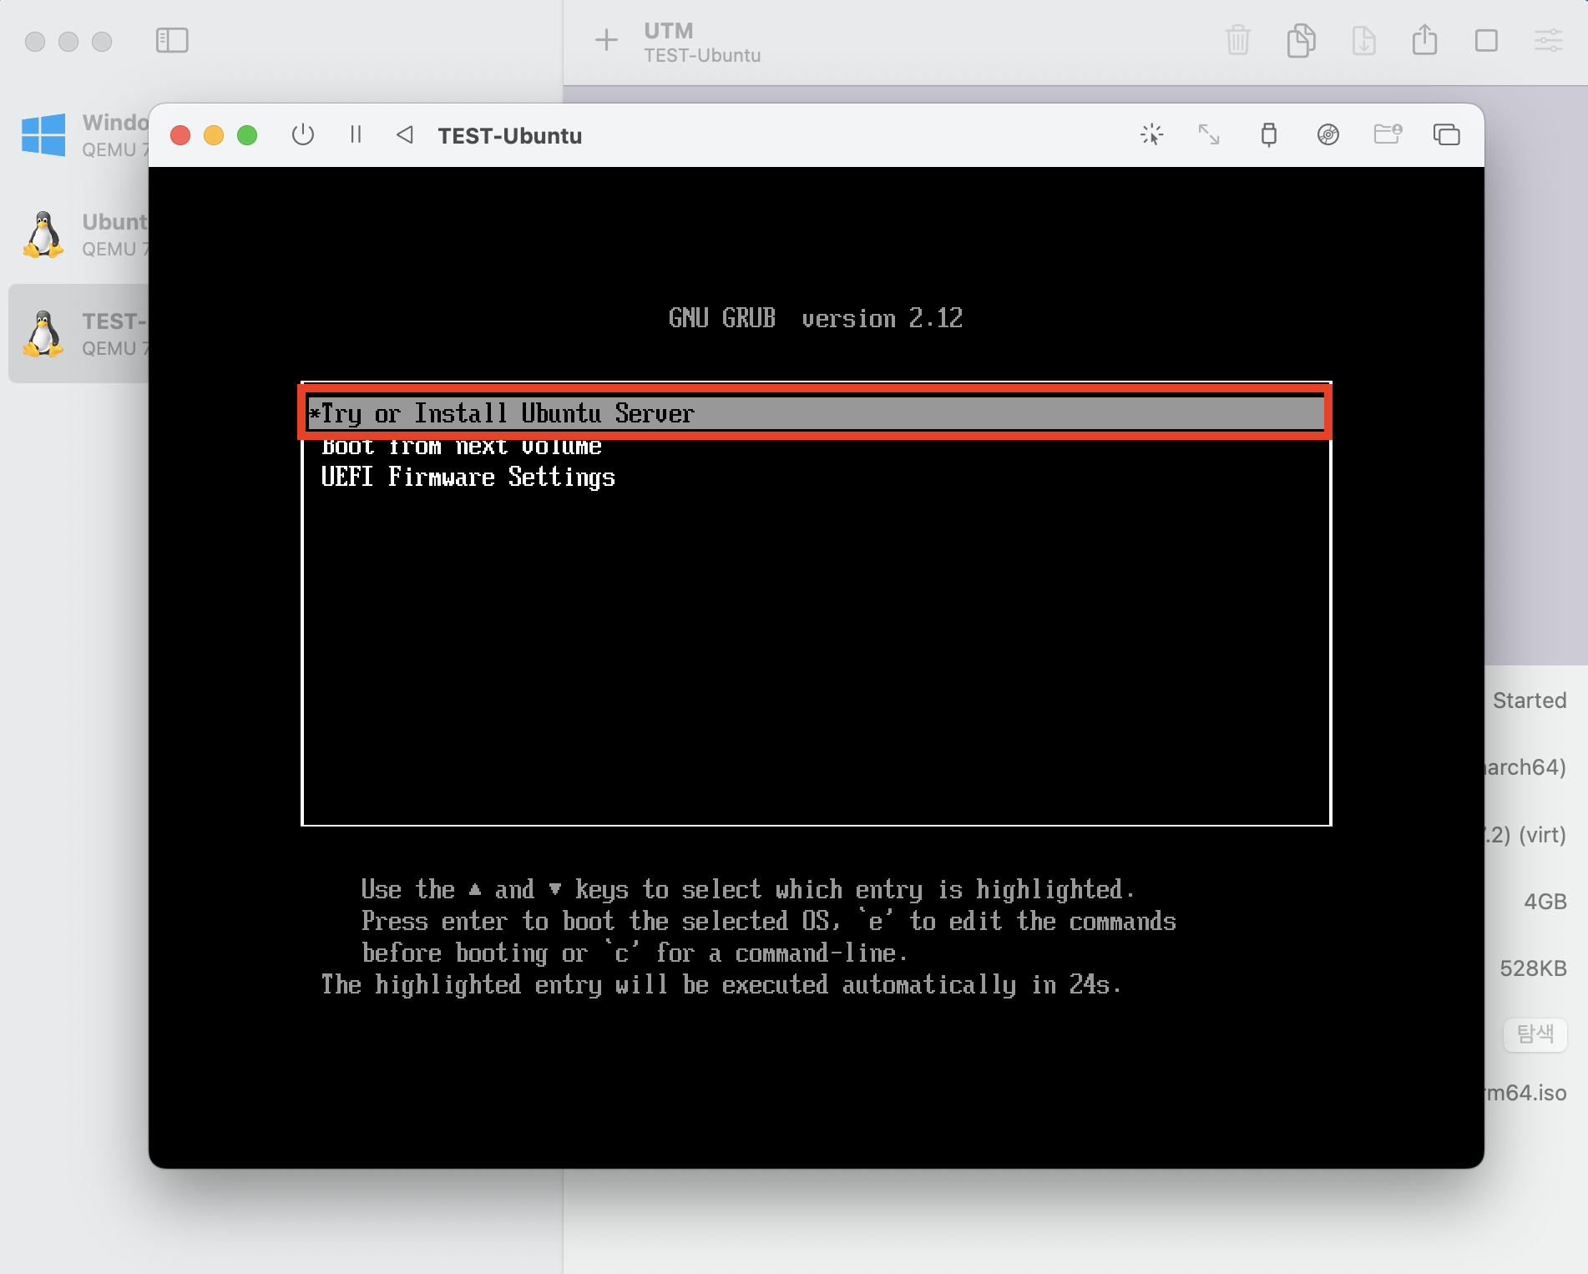
Task: Click the iso file name text
Action: [1526, 1093]
